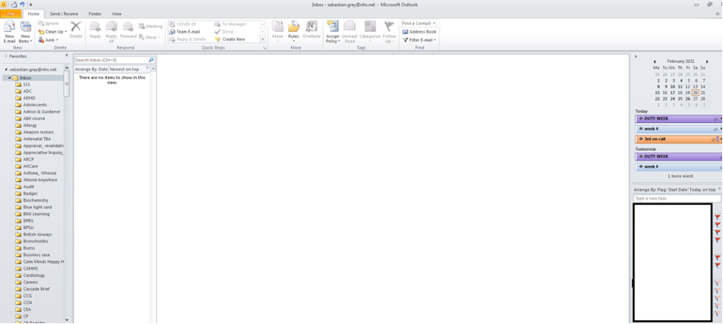Viewport: 723px width, 324px height.
Task: Select the Done quick step
Action: click(225, 32)
